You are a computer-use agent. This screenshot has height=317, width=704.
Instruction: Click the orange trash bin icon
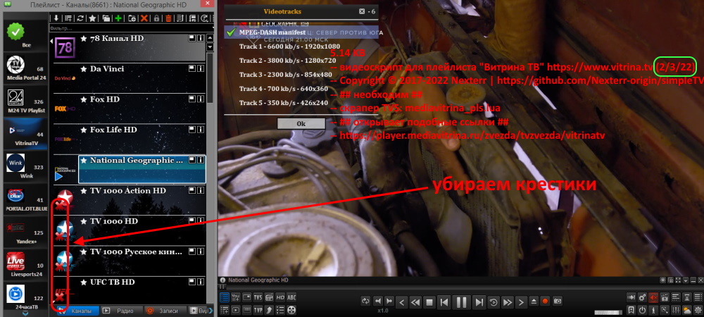click(x=168, y=18)
